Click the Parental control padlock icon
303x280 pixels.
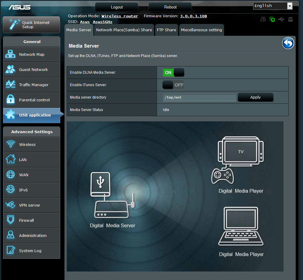click(x=10, y=99)
